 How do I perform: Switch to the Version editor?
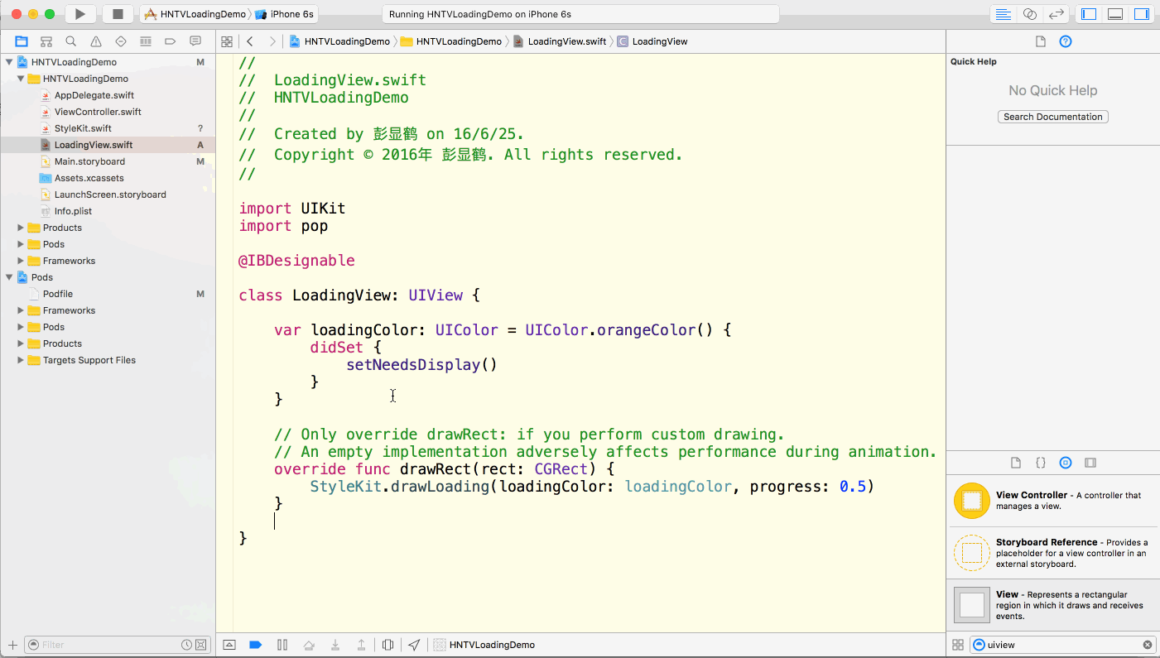point(1056,14)
